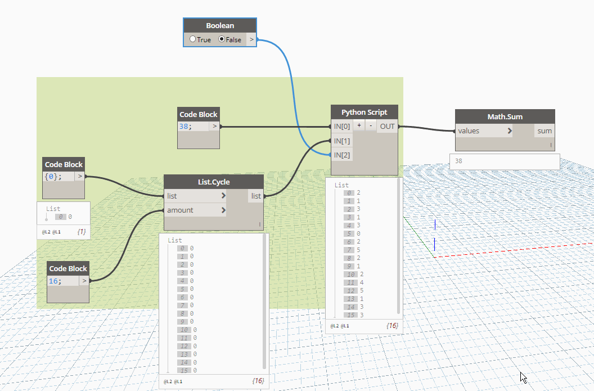Click the {16} count in List.Cycle preview

258,381
